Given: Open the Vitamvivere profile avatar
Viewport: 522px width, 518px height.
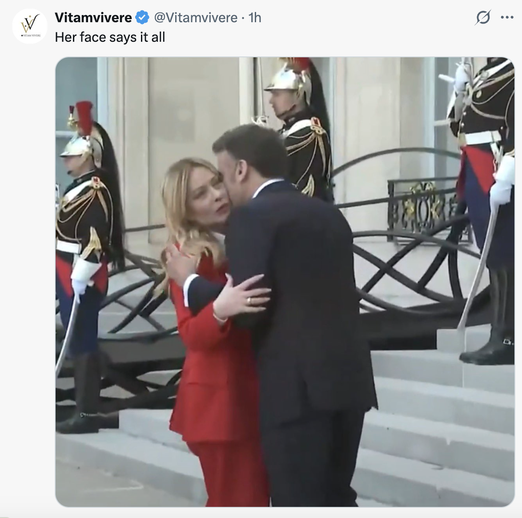Looking at the screenshot, I should click(x=30, y=26).
